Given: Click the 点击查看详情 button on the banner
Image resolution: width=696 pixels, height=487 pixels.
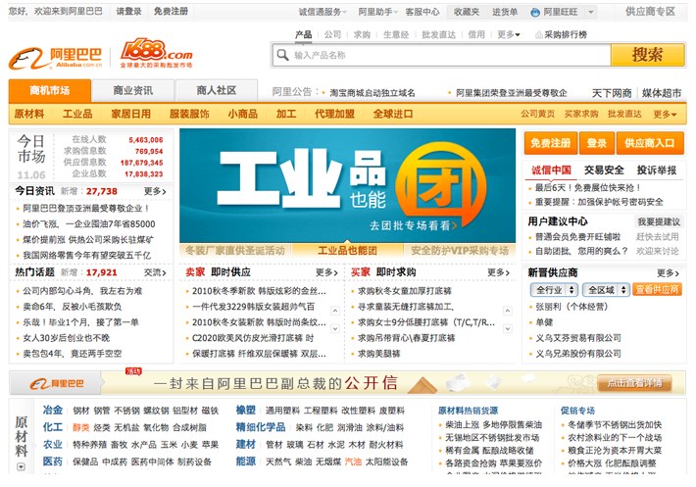Looking at the screenshot, I should coord(634,383).
